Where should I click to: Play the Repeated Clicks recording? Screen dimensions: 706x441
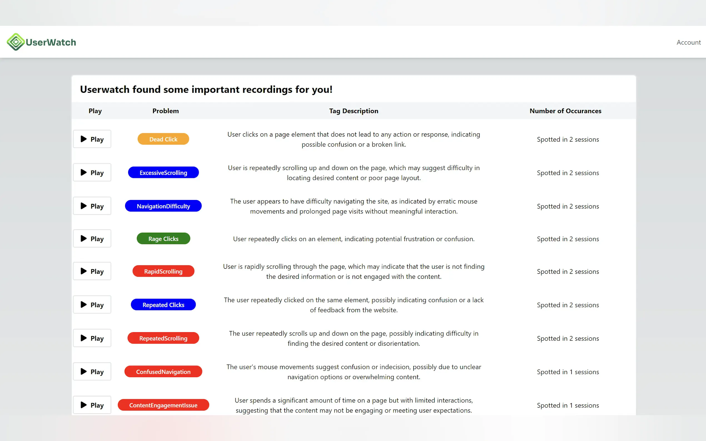[x=92, y=305]
